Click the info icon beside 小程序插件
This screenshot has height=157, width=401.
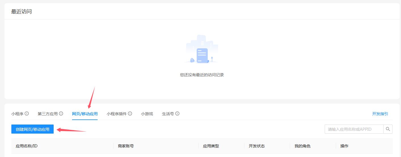coord(130,114)
